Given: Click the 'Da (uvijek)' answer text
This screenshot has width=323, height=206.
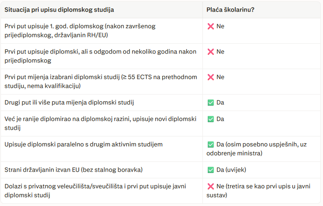Looking at the screenshot, I should click(x=231, y=170).
